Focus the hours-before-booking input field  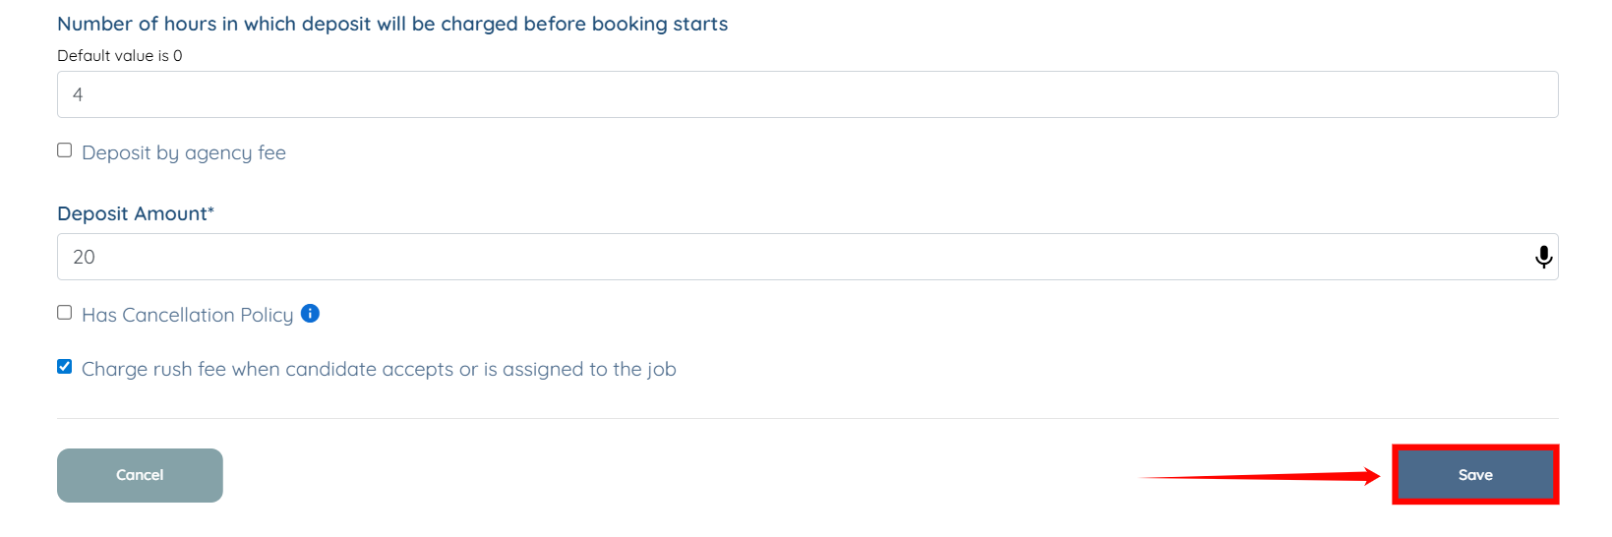point(806,94)
